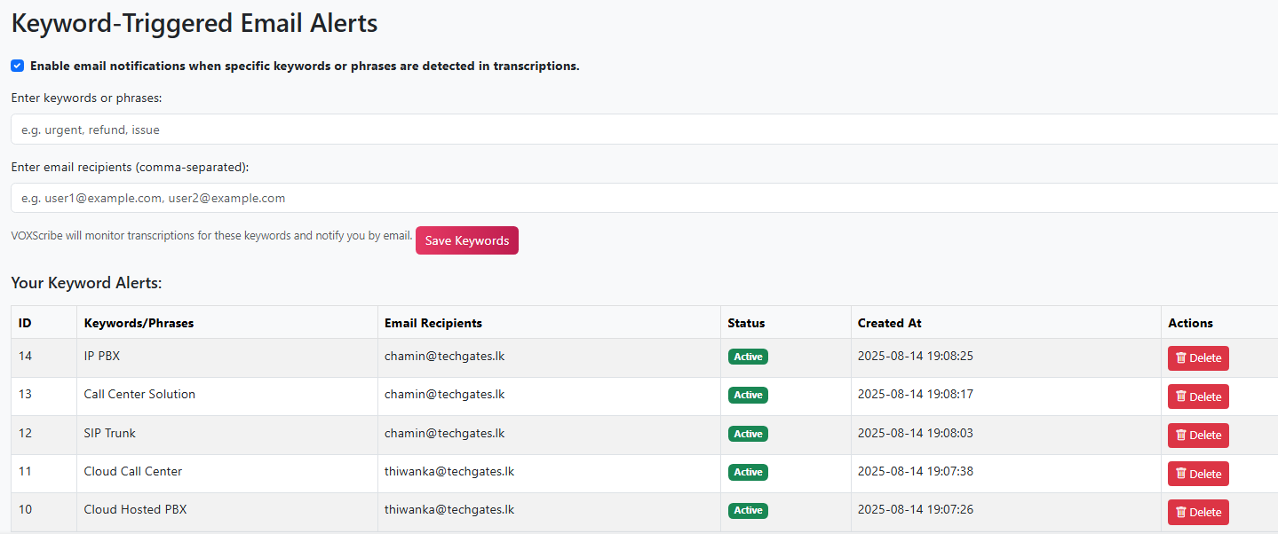Click the Keywords/Phrases column header
This screenshot has width=1278, height=534.
click(139, 323)
